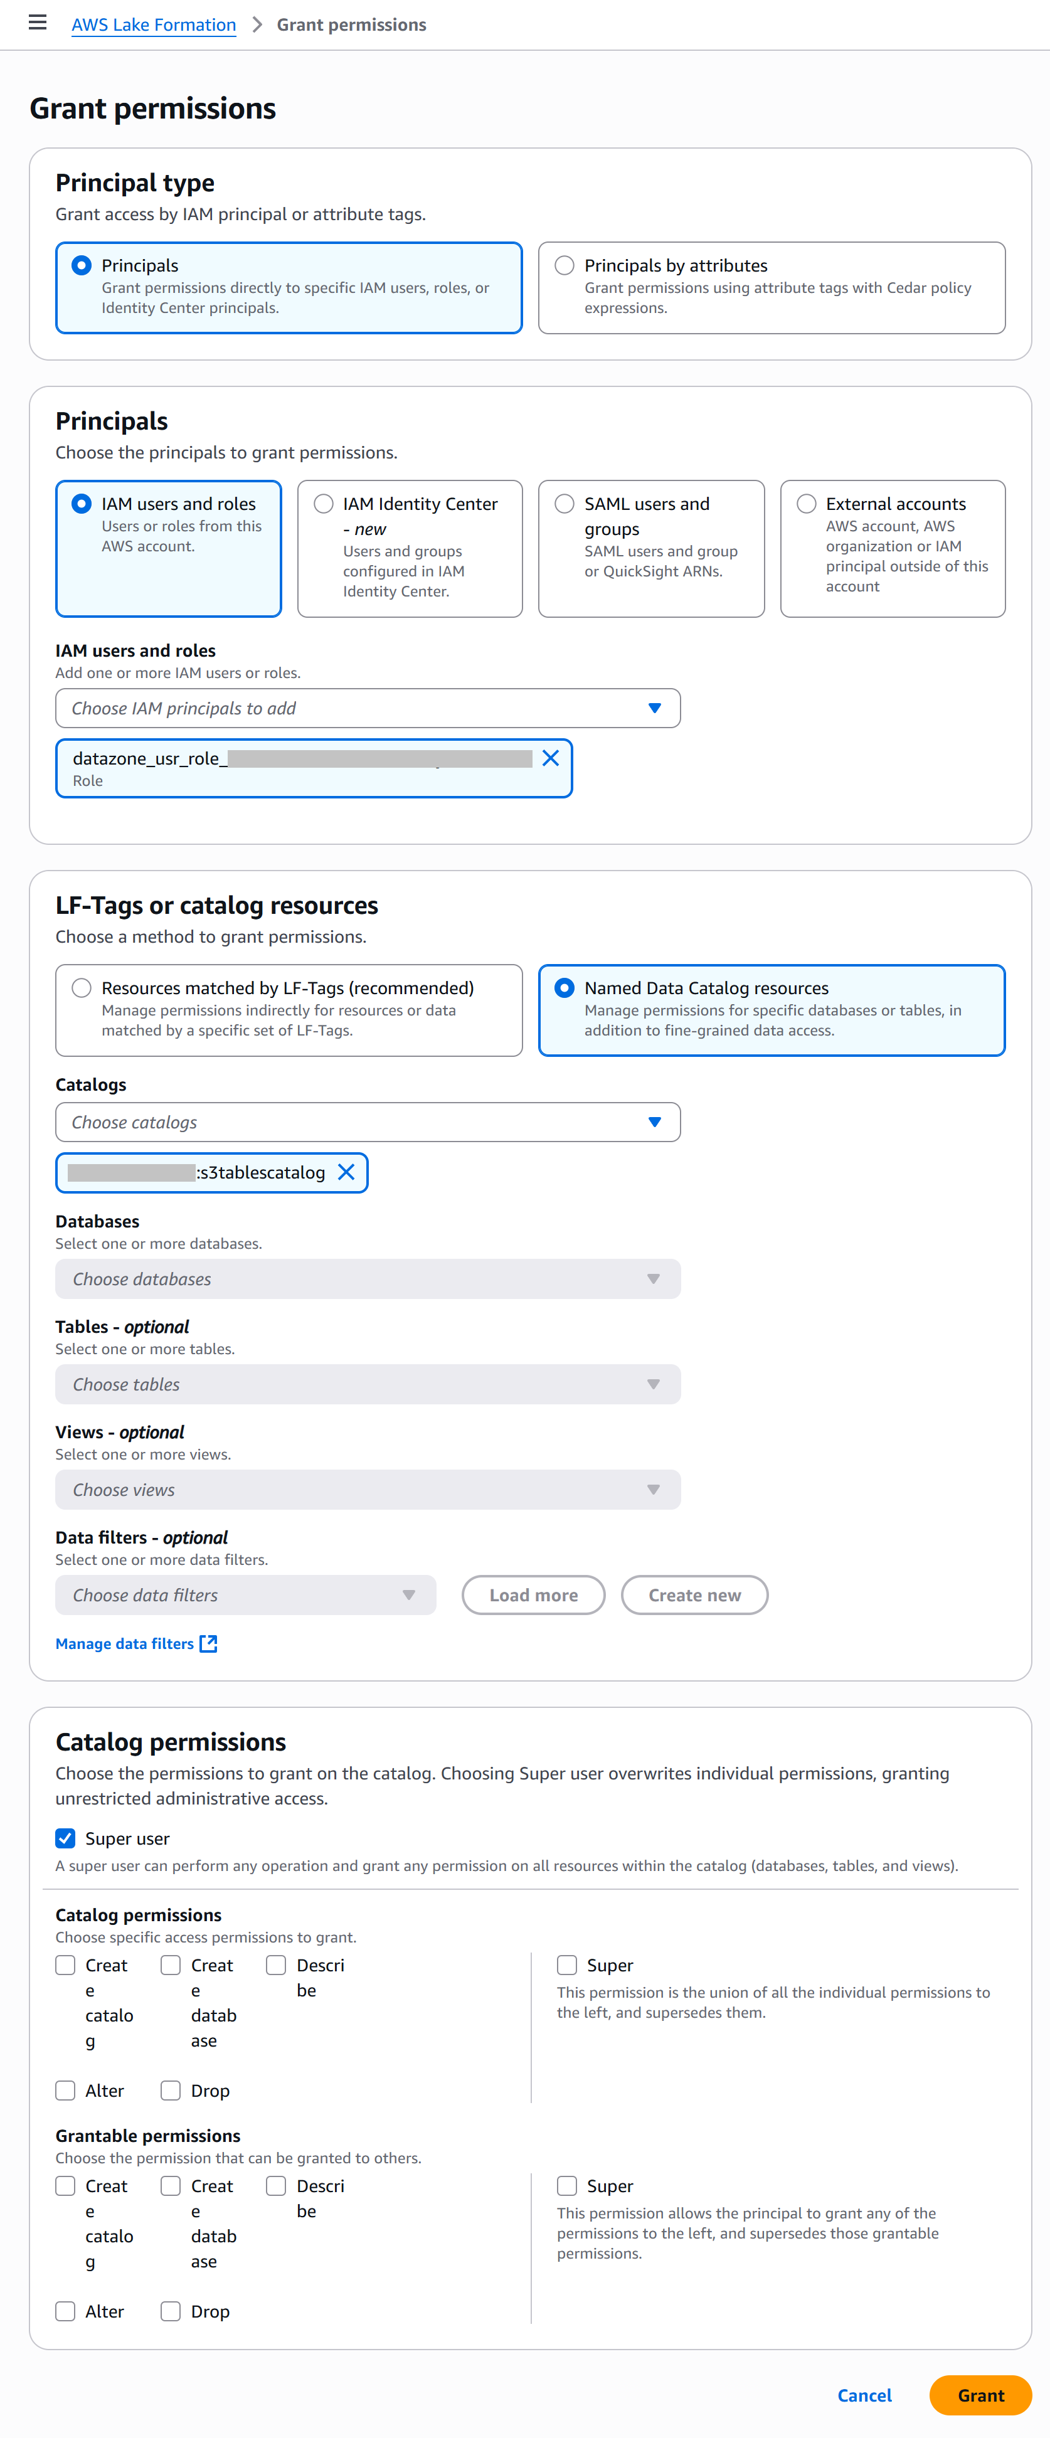The image size is (1050, 2438).
Task: Choose IAM Identity Center principal type
Action: (324, 504)
